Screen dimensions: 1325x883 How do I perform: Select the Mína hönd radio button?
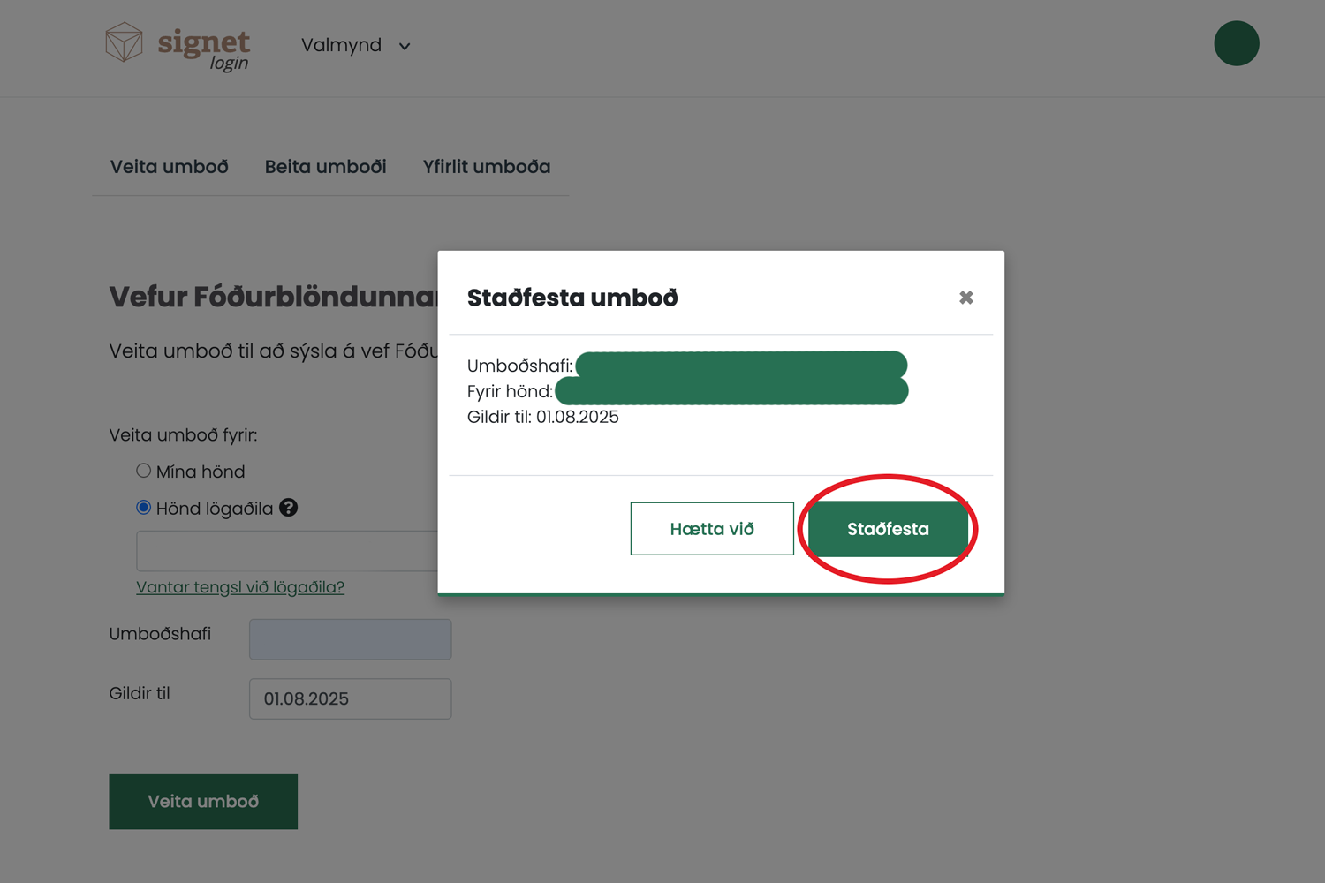[143, 471]
